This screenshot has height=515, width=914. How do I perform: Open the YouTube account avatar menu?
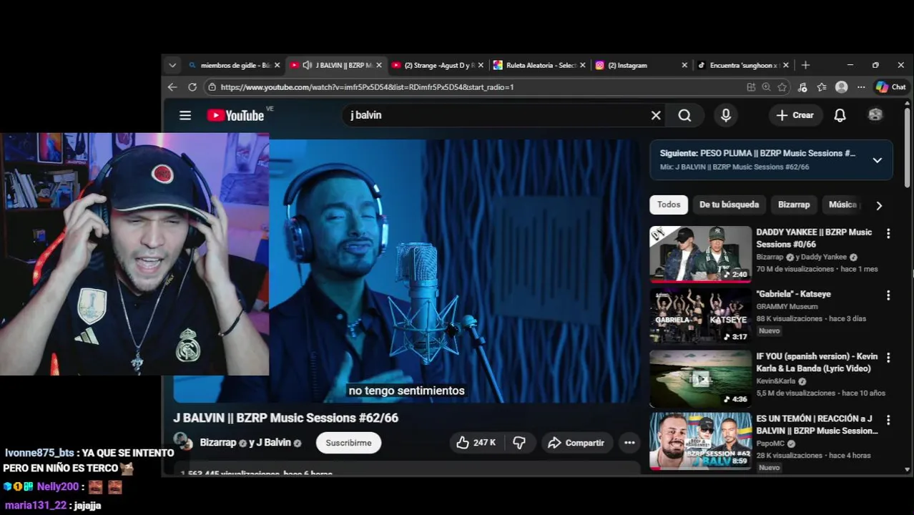[x=875, y=115]
